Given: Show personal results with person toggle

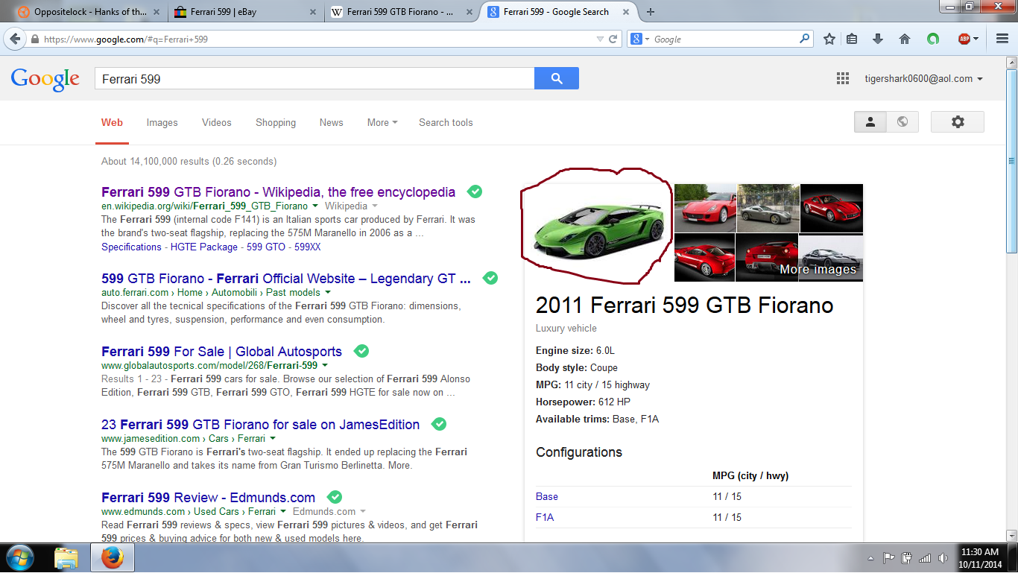Looking at the screenshot, I should 870,122.
